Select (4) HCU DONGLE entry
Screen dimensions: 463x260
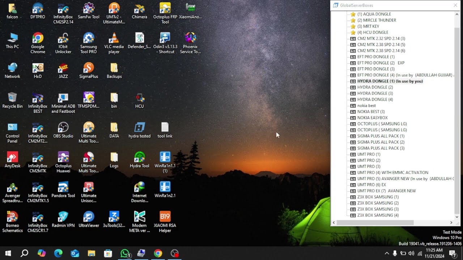[373, 32]
